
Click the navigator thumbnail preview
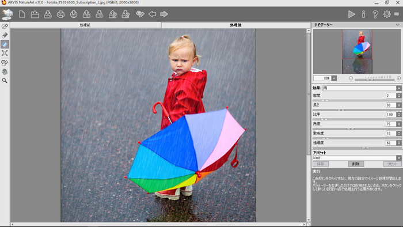click(x=357, y=52)
